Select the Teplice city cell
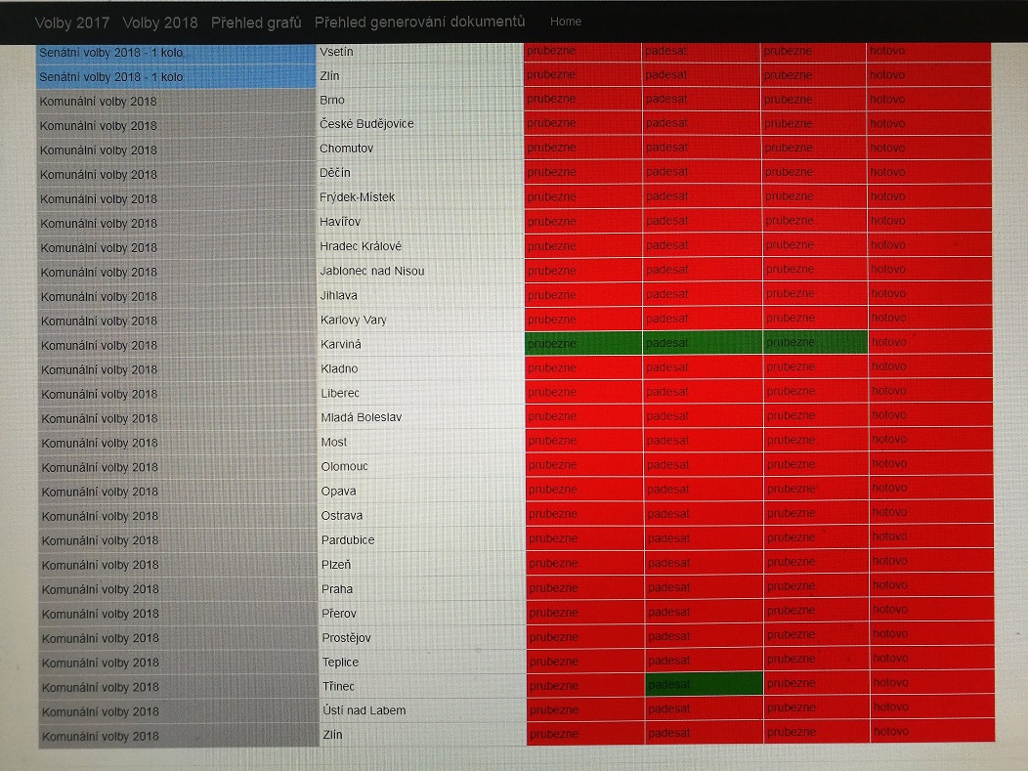The height and width of the screenshot is (771, 1028). 422,663
